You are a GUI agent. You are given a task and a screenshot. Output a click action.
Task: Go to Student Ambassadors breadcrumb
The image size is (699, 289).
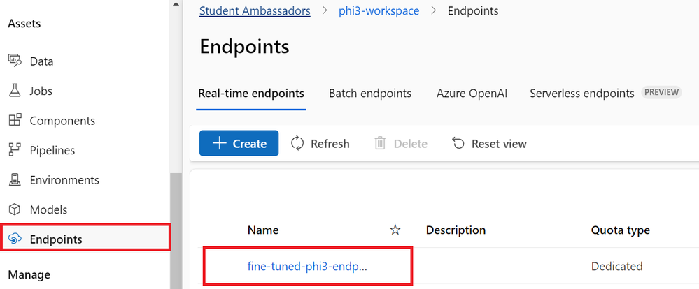(x=255, y=11)
